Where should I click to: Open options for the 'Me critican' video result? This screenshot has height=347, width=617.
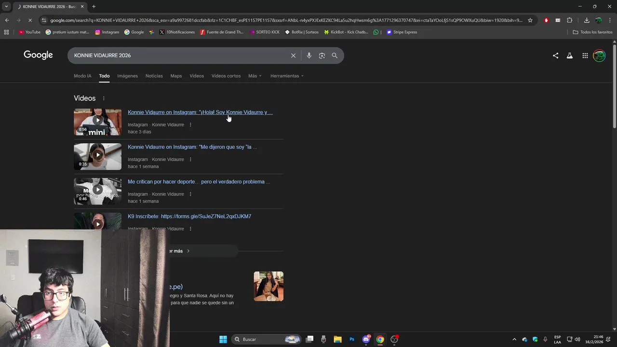(190, 194)
